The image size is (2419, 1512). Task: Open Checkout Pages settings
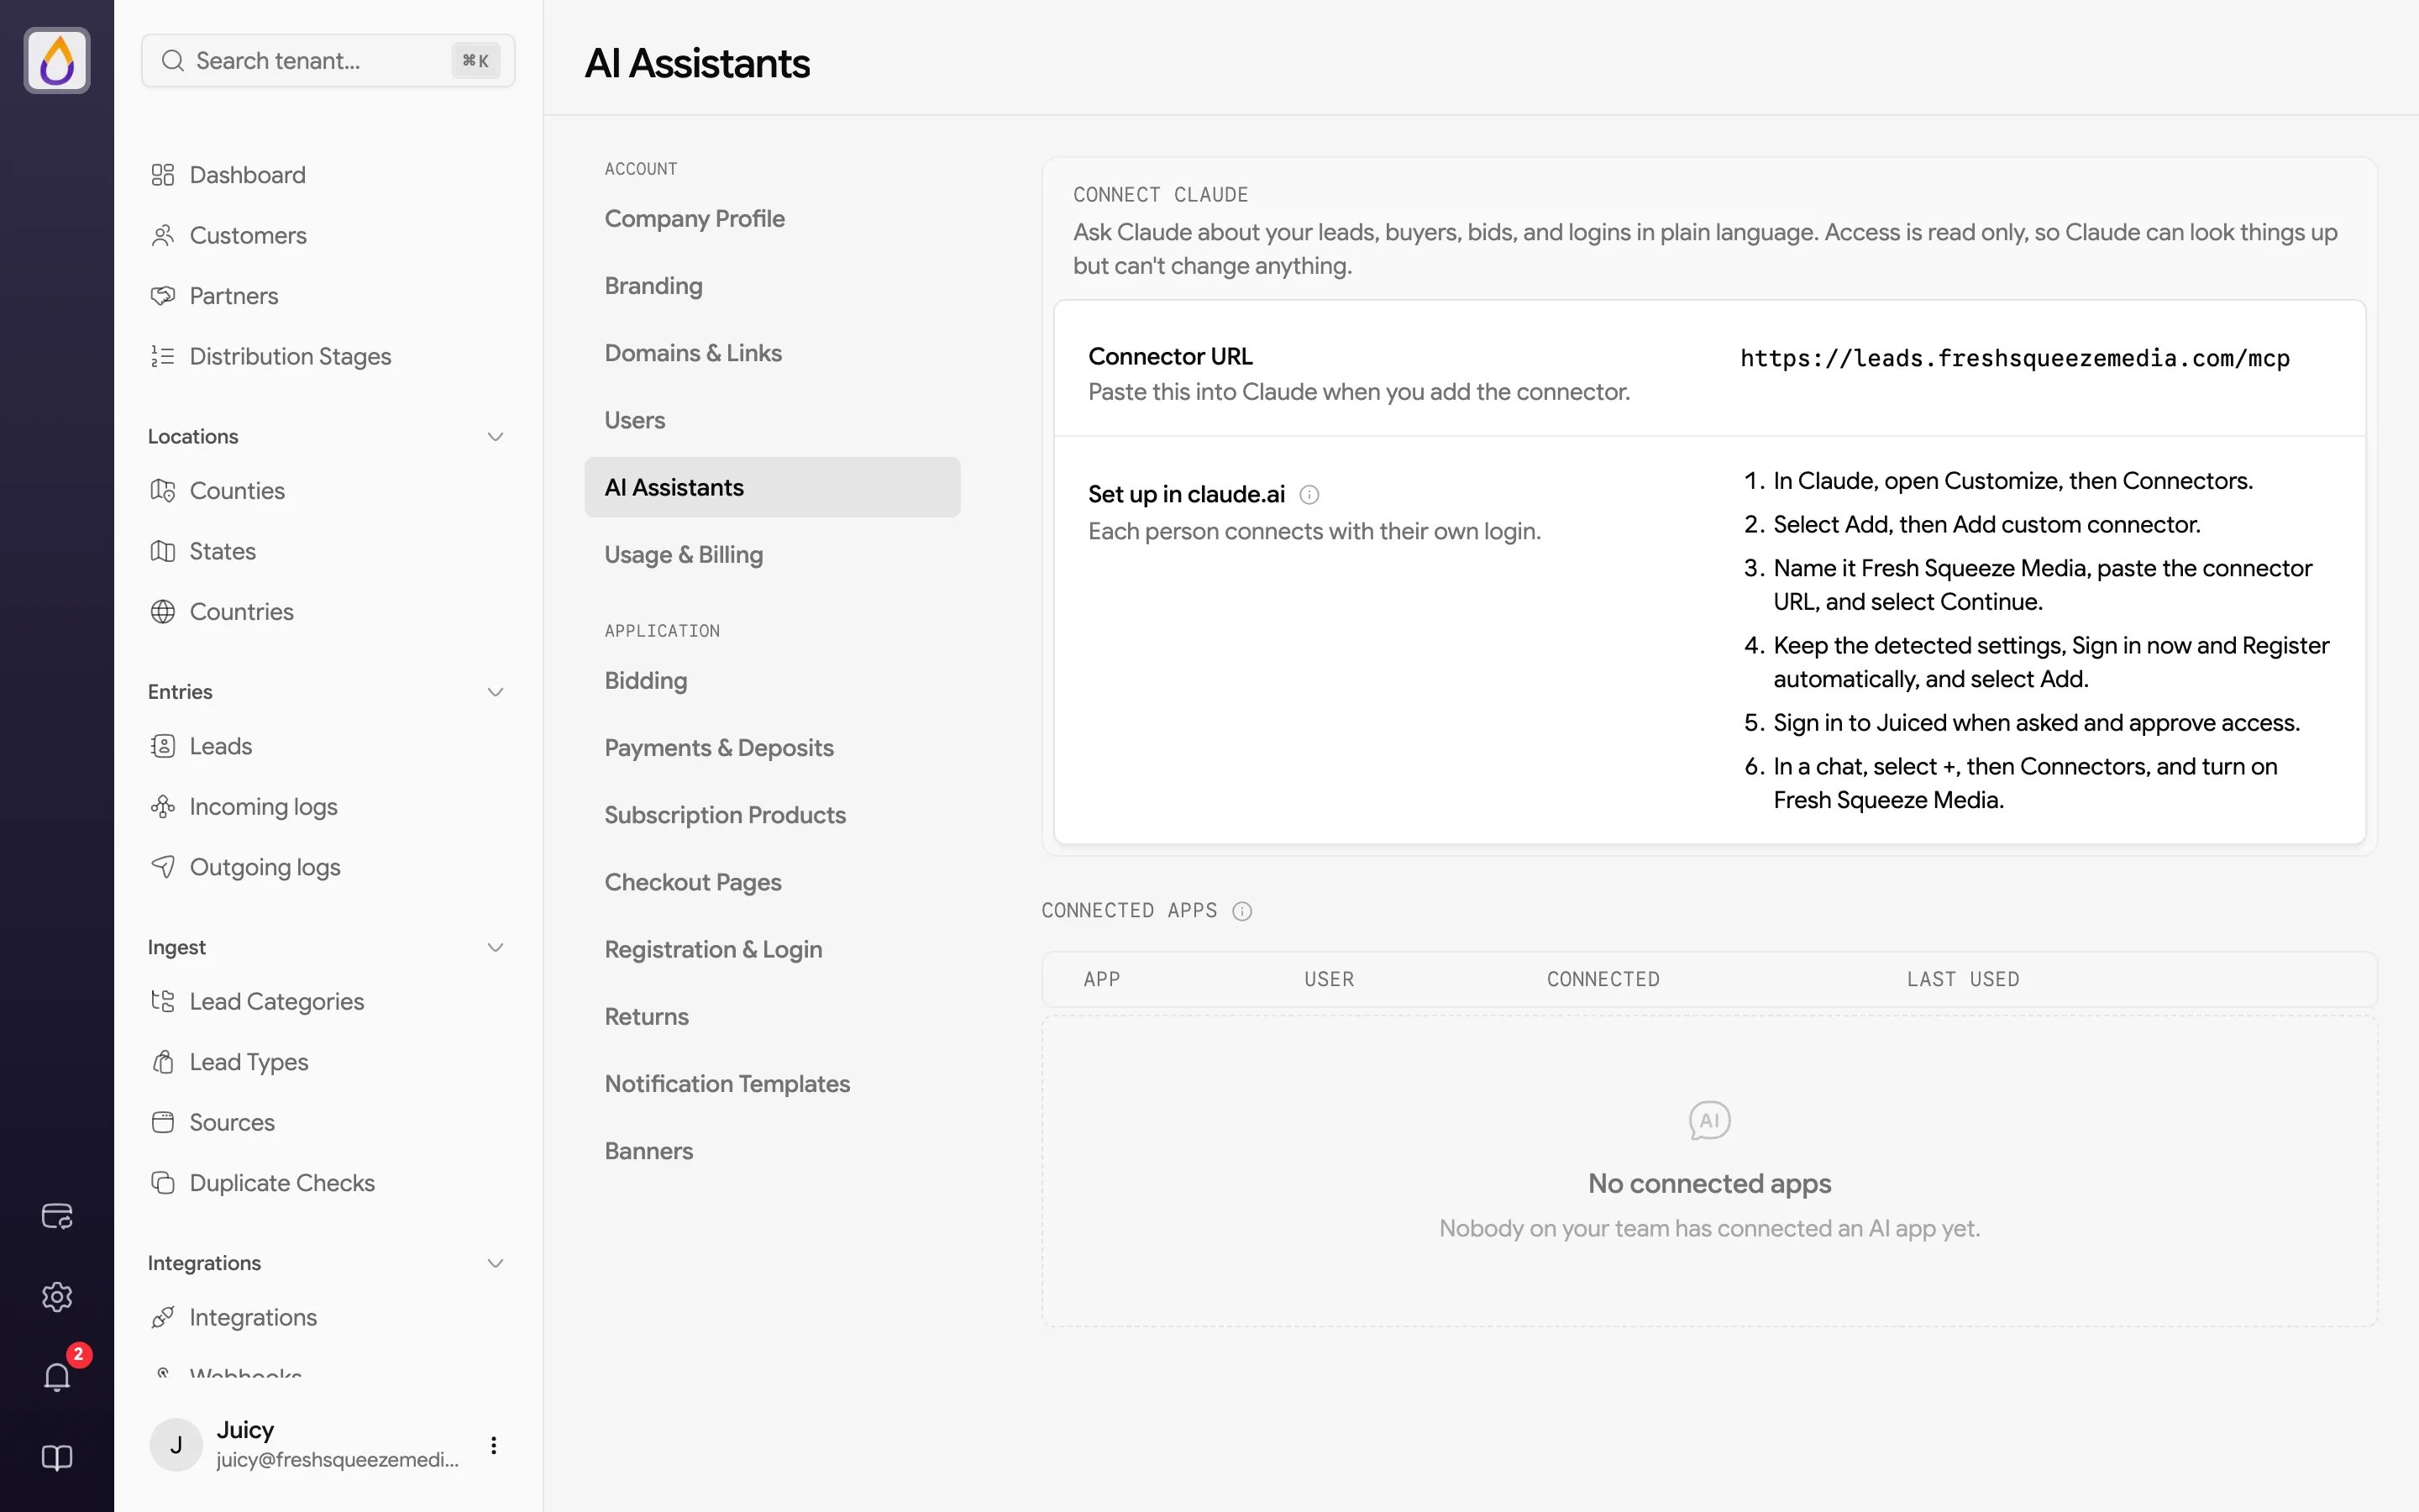click(772, 882)
